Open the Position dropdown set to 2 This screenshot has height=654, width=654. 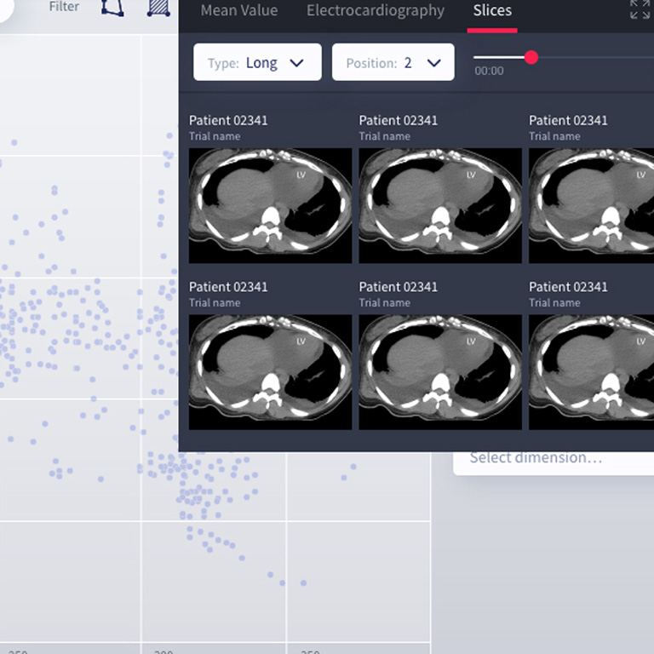tap(393, 62)
